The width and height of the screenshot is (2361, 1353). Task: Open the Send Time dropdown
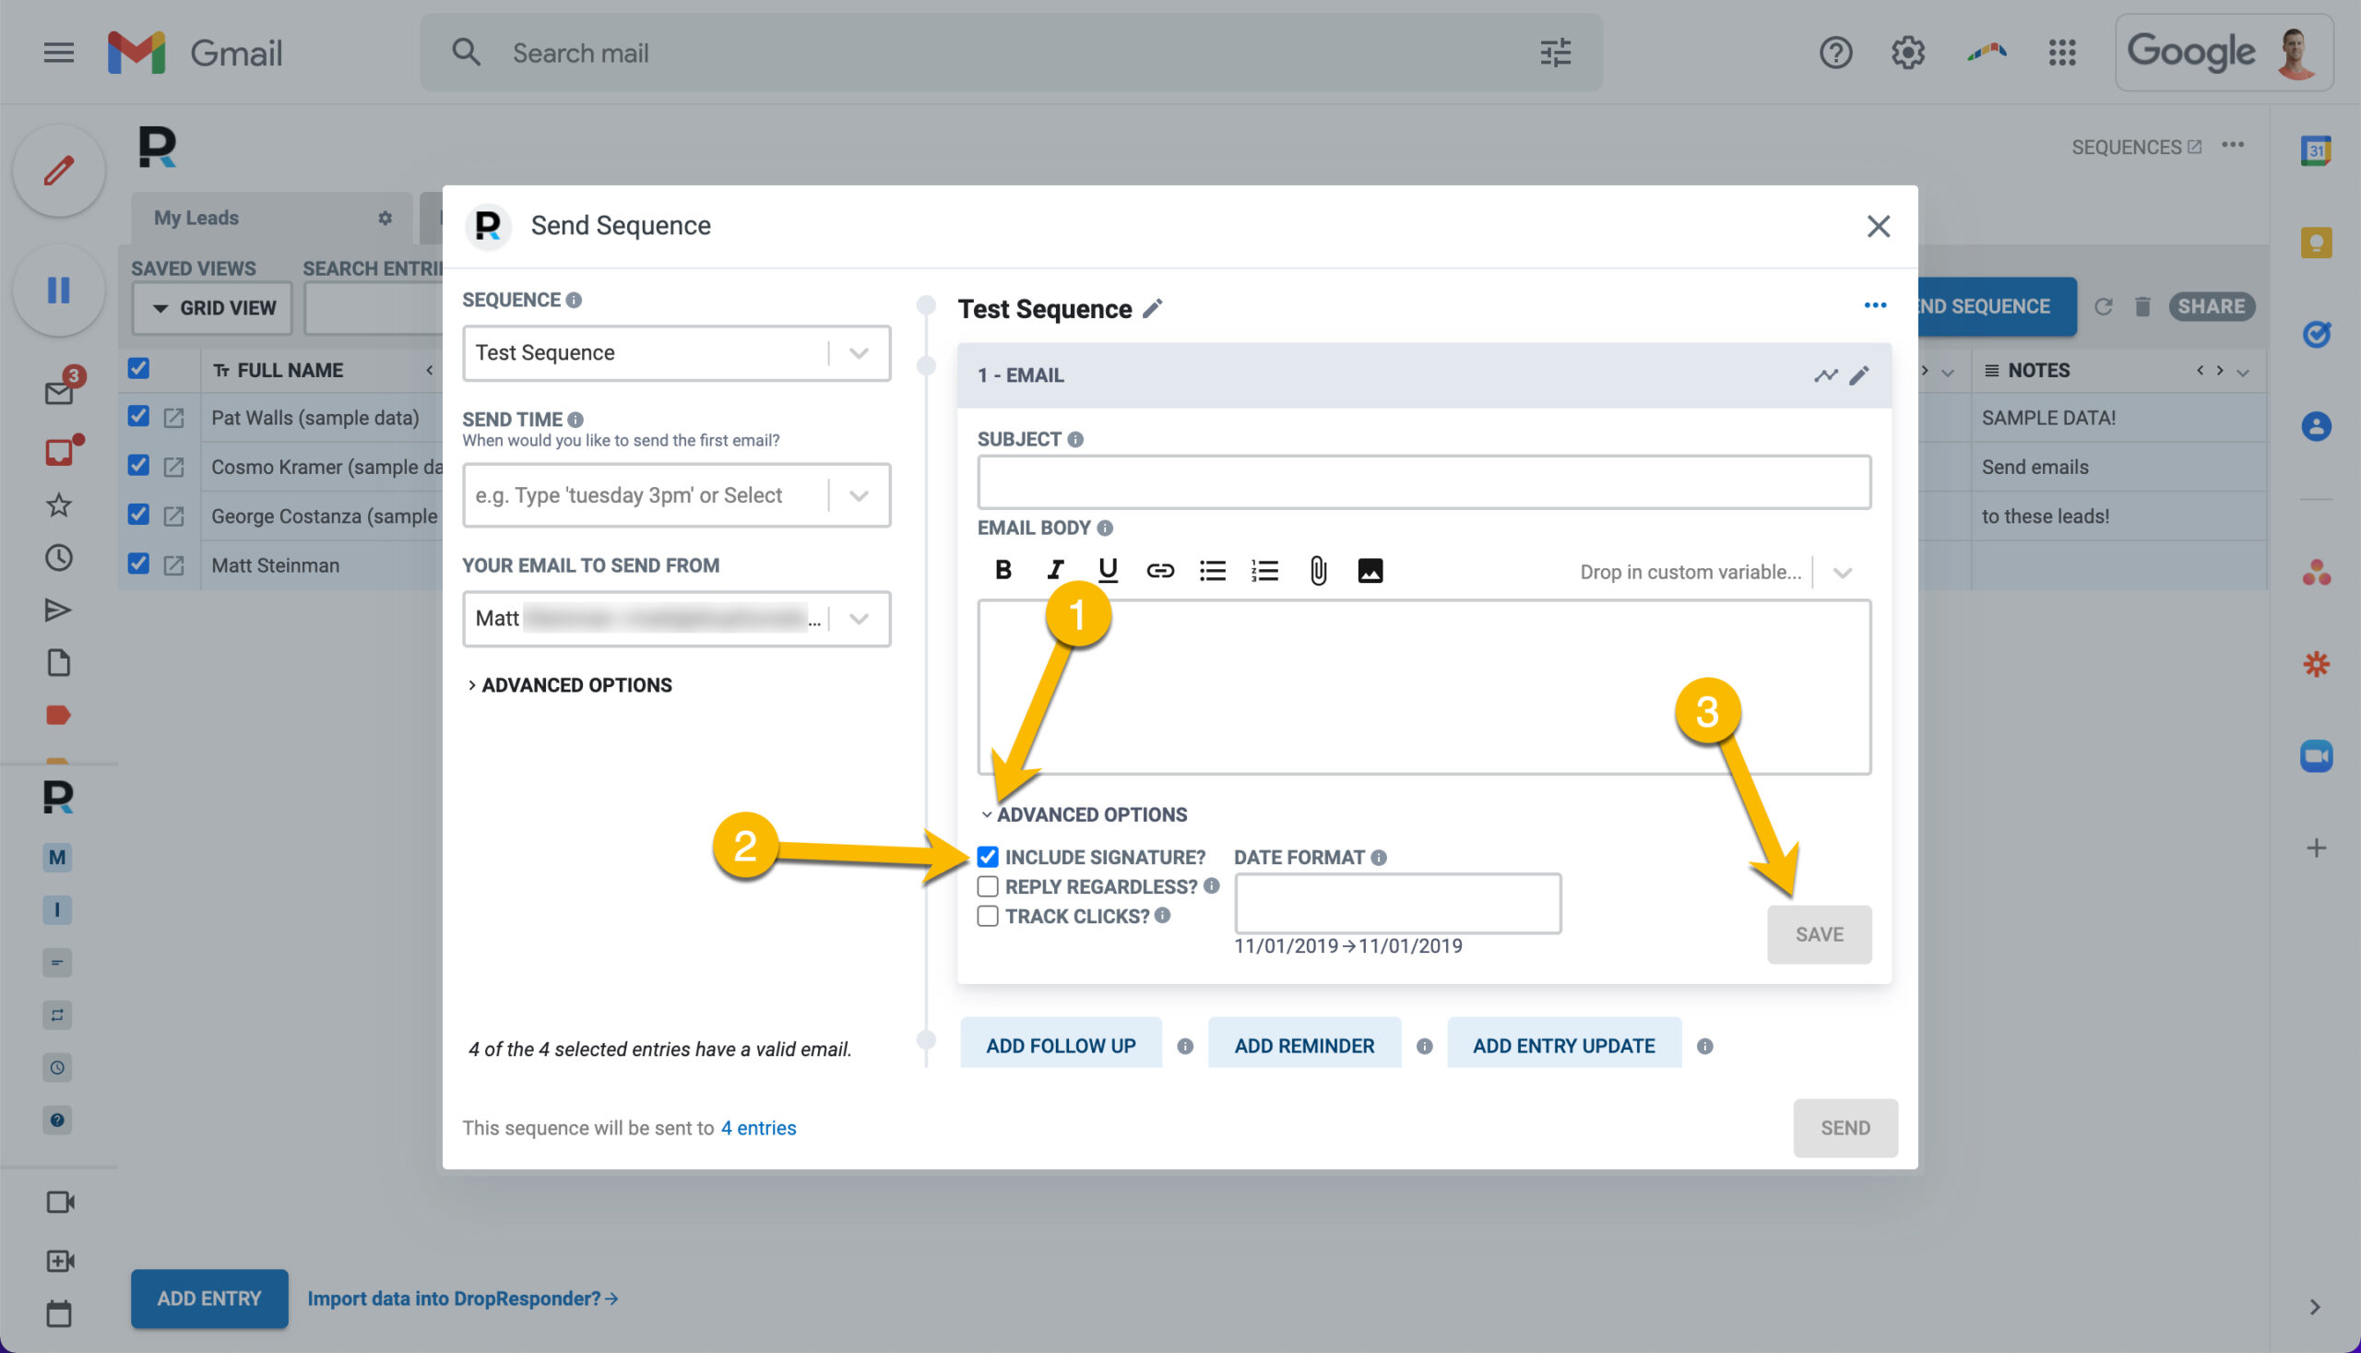[676, 495]
